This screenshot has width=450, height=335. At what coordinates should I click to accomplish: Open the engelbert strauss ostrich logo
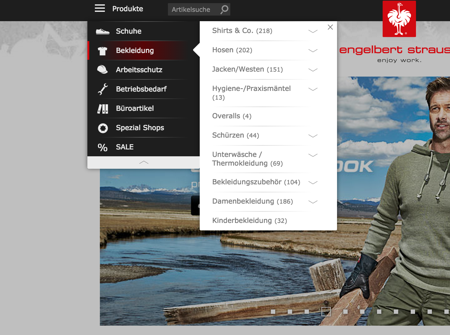[x=399, y=19]
